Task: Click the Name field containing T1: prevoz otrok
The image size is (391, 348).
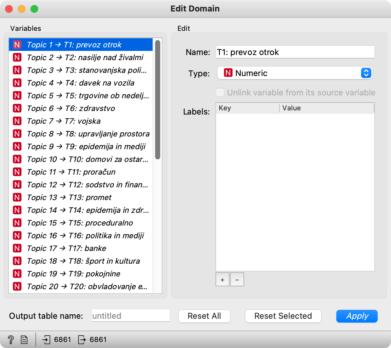Action: point(295,52)
